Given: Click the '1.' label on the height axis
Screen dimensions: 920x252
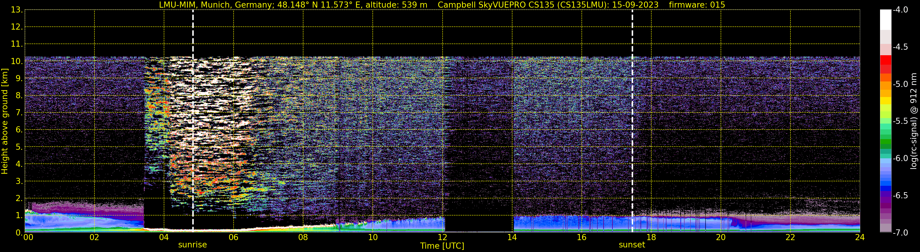Looking at the screenshot, I should (19, 215).
